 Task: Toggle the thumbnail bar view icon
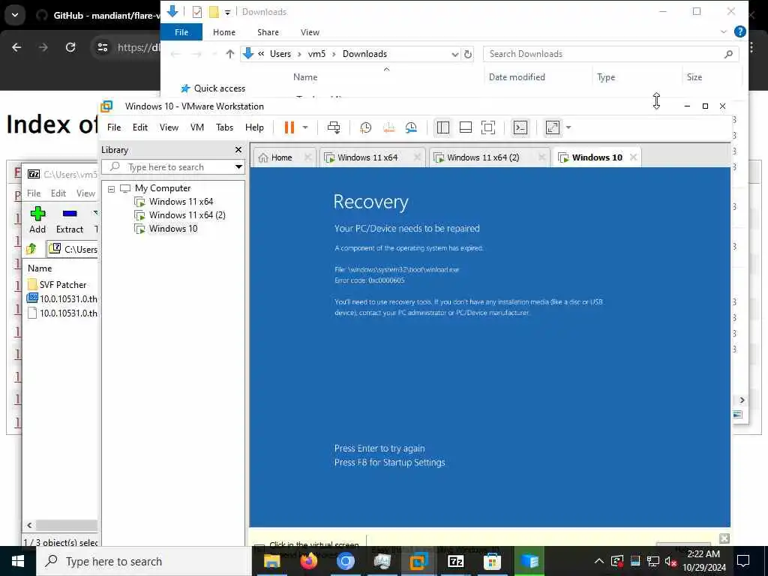pyautogui.click(x=465, y=127)
